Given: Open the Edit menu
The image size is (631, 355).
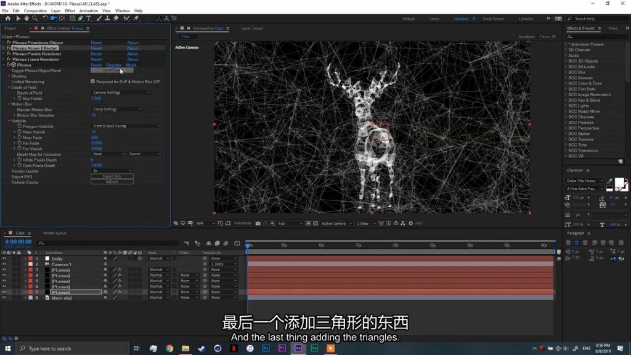Looking at the screenshot, I should point(15,11).
